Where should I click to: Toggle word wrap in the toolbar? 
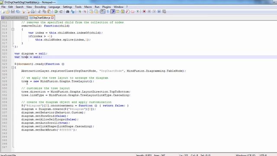pyautogui.click(x=103, y=12)
